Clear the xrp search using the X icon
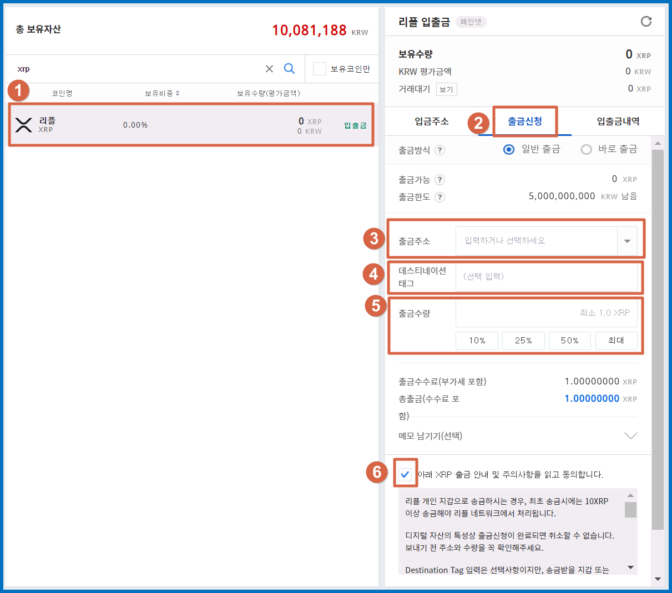This screenshot has height=593, width=672. (x=269, y=68)
